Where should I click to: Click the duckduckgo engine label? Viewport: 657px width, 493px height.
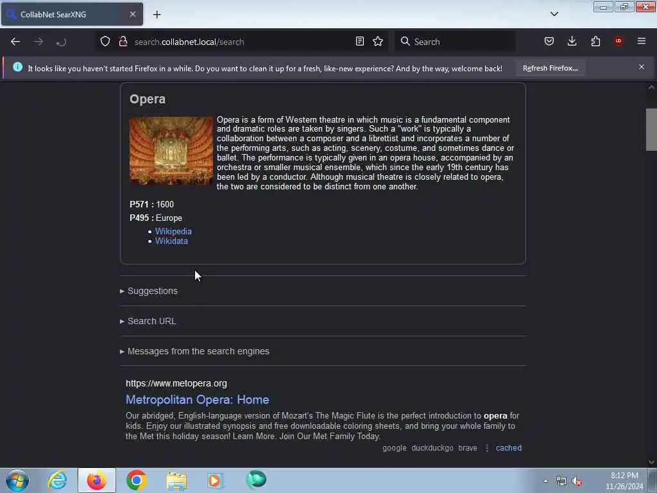[x=432, y=447]
